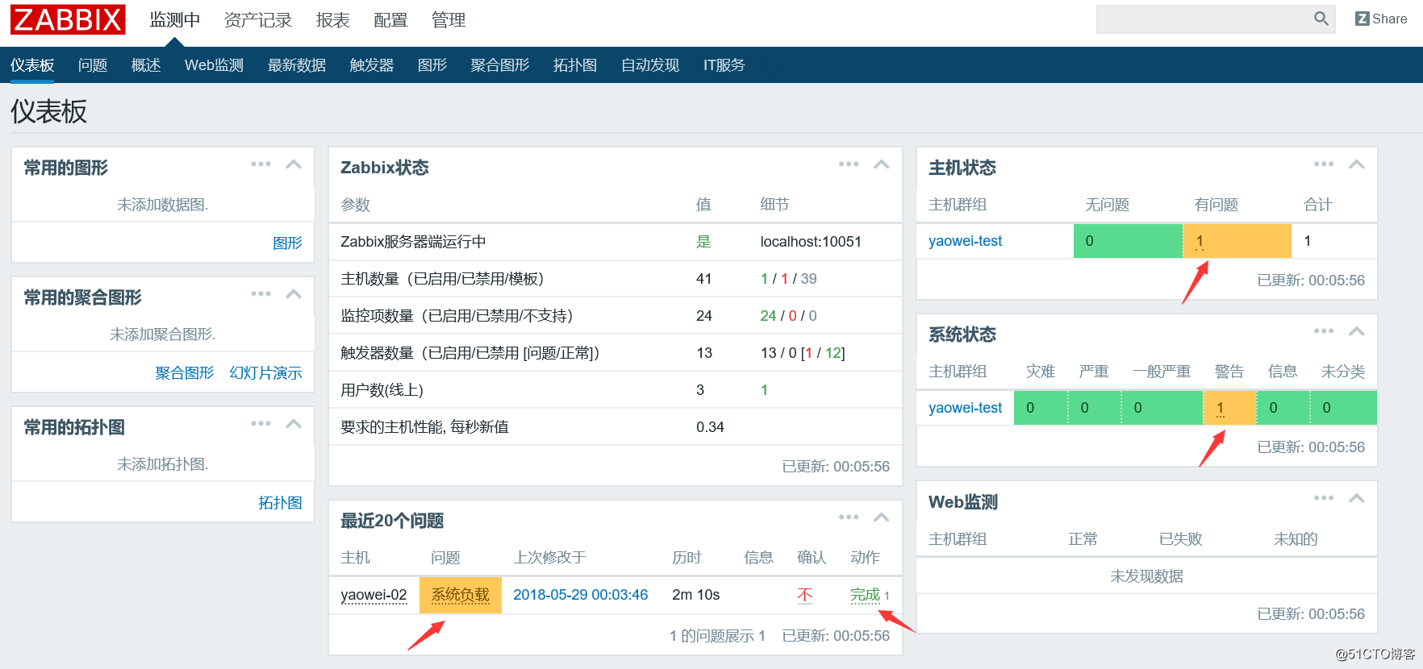
Task: Collapse the 常用的图形 widget
Action: tap(294, 164)
